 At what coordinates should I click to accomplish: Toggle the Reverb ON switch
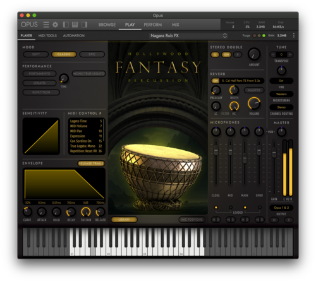pos(216,81)
